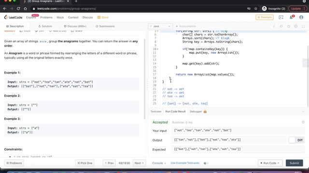The height and width of the screenshot is (173, 309).
Task: Click the line 17 return statement
Action: pyautogui.click(x=205, y=74)
